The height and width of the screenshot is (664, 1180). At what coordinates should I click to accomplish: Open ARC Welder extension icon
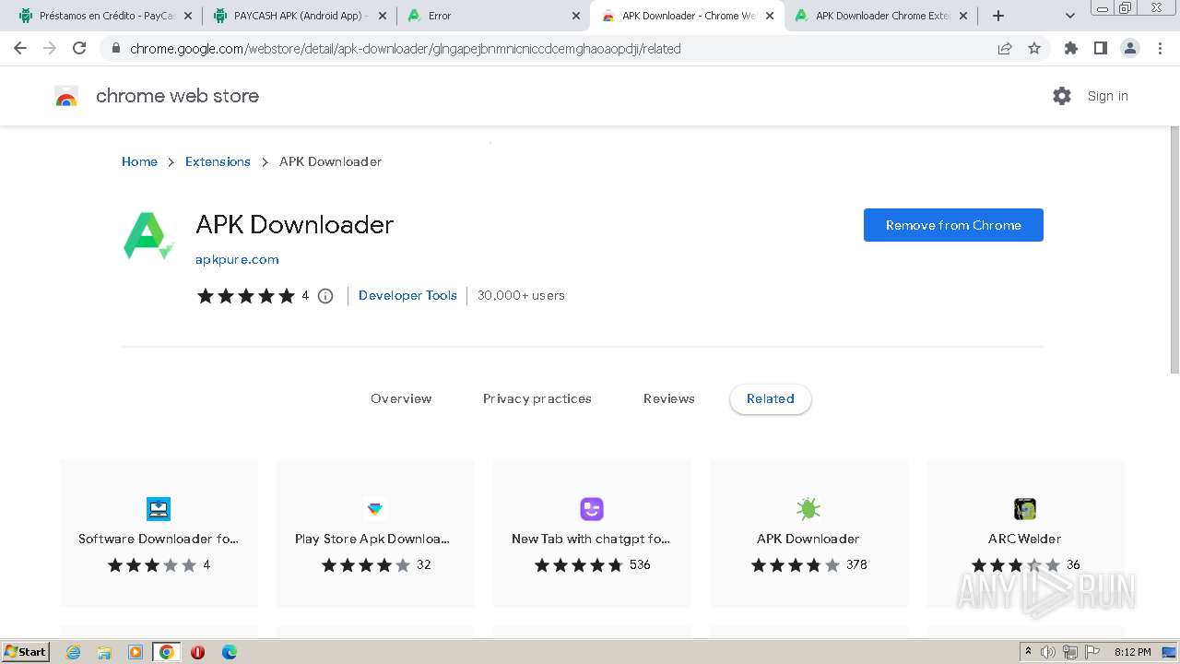tap(1025, 509)
